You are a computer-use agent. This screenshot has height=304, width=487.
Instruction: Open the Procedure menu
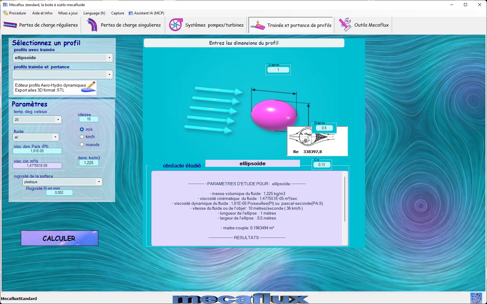15,13
